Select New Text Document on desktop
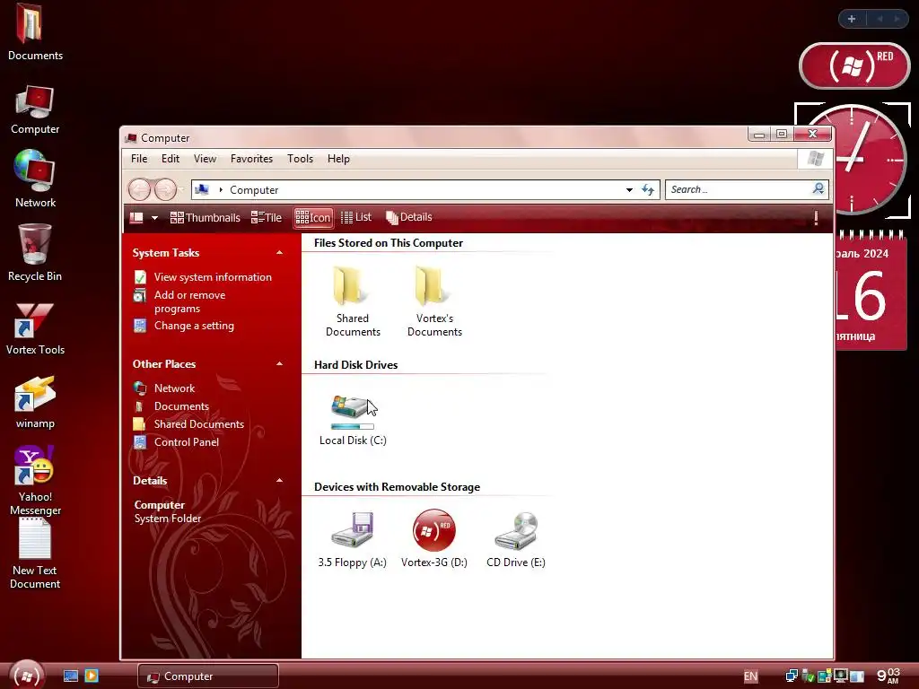919x689 pixels. 35,554
